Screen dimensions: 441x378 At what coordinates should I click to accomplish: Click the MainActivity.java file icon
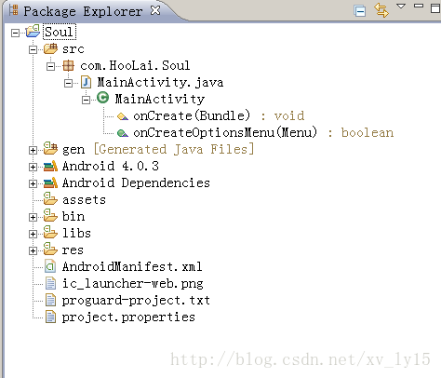pos(86,82)
